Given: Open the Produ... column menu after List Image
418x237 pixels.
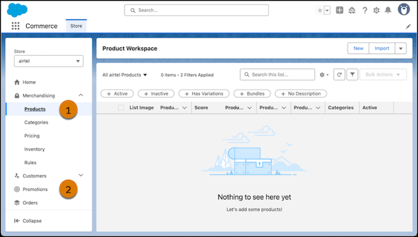Looking at the screenshot, I should click(x=184, y=108).
